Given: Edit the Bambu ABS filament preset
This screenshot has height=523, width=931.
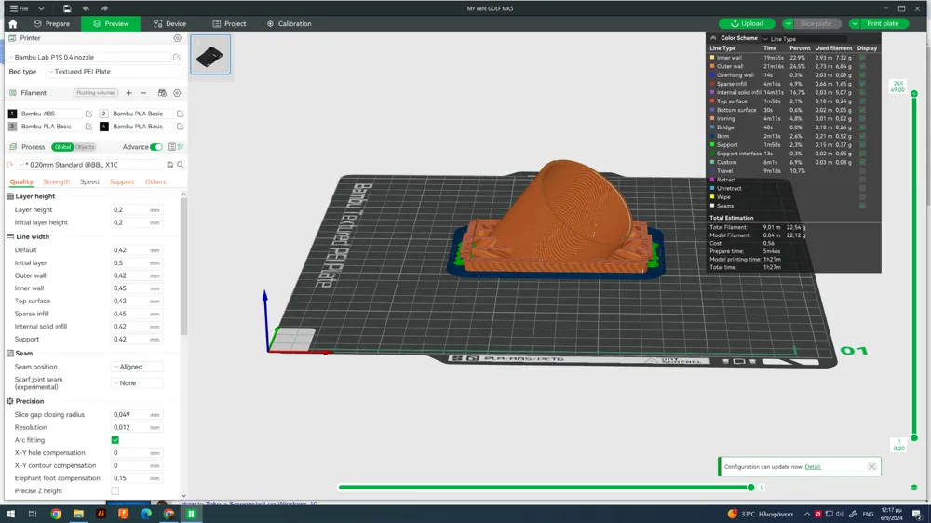Looking at the screenshot, I should [88, 114].
